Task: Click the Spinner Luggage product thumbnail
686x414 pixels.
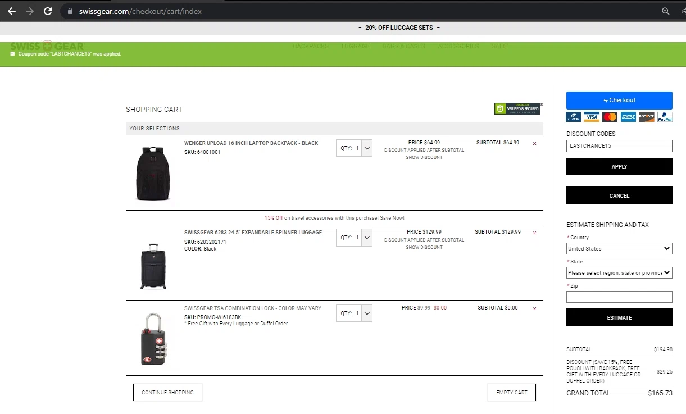Action: (153, 267)
